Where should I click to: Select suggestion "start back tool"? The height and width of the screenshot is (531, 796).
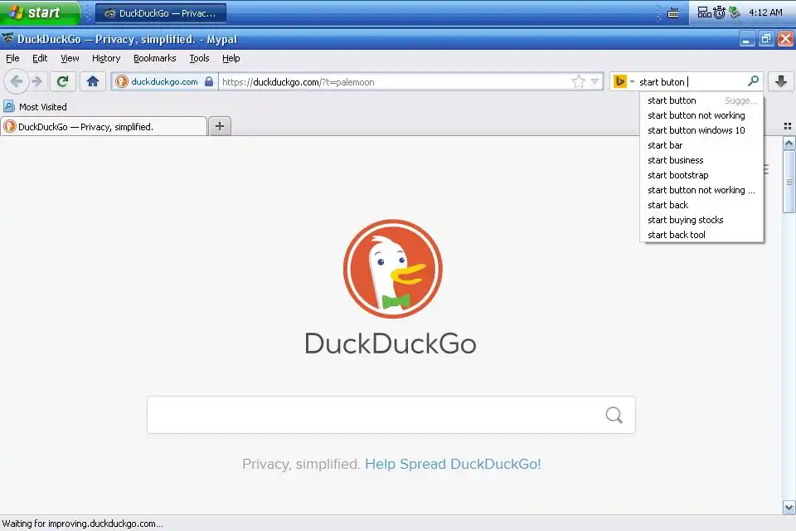701,235
